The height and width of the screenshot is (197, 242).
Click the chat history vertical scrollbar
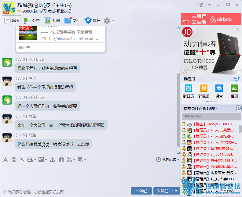click(x=179, y=110)
